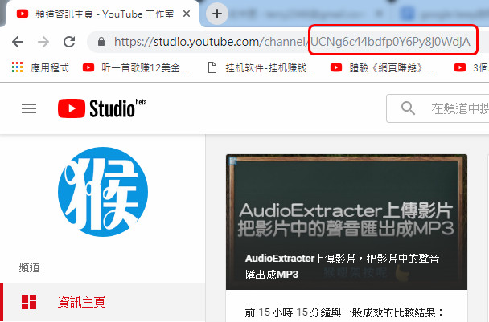Select the 頻道資訊主頁 - YouTube 工作室 tab

[x=103, y=14]
